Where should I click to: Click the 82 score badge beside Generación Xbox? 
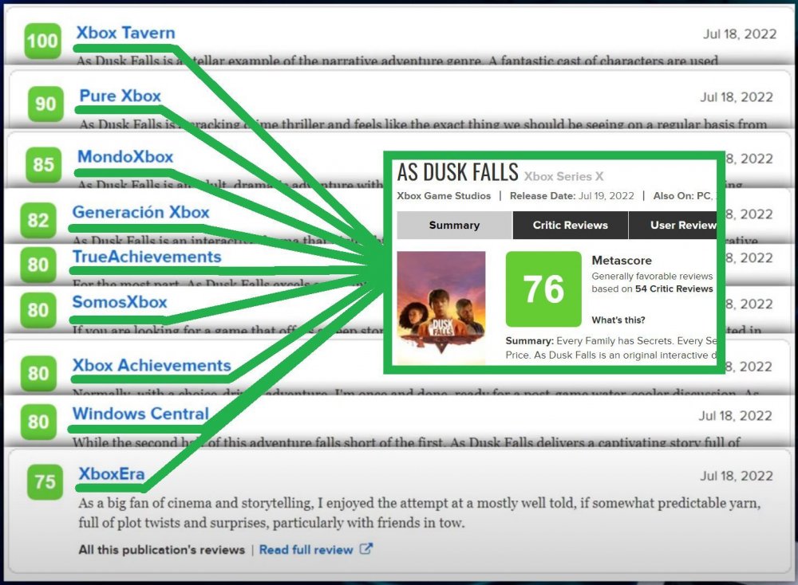38,221
